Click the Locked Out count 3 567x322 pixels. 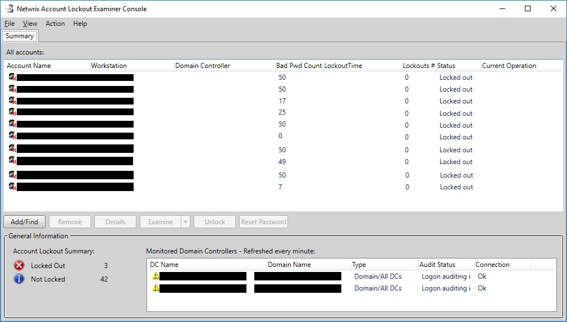click(106, 266)
